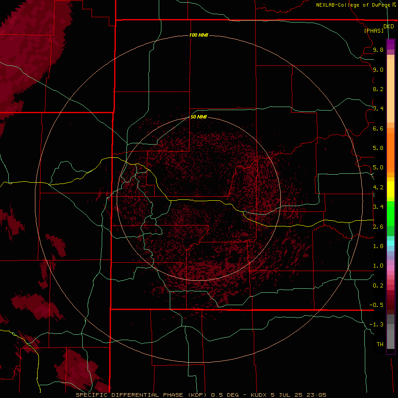Click the 9.0 legend value
398x398 pixels.
378,69
